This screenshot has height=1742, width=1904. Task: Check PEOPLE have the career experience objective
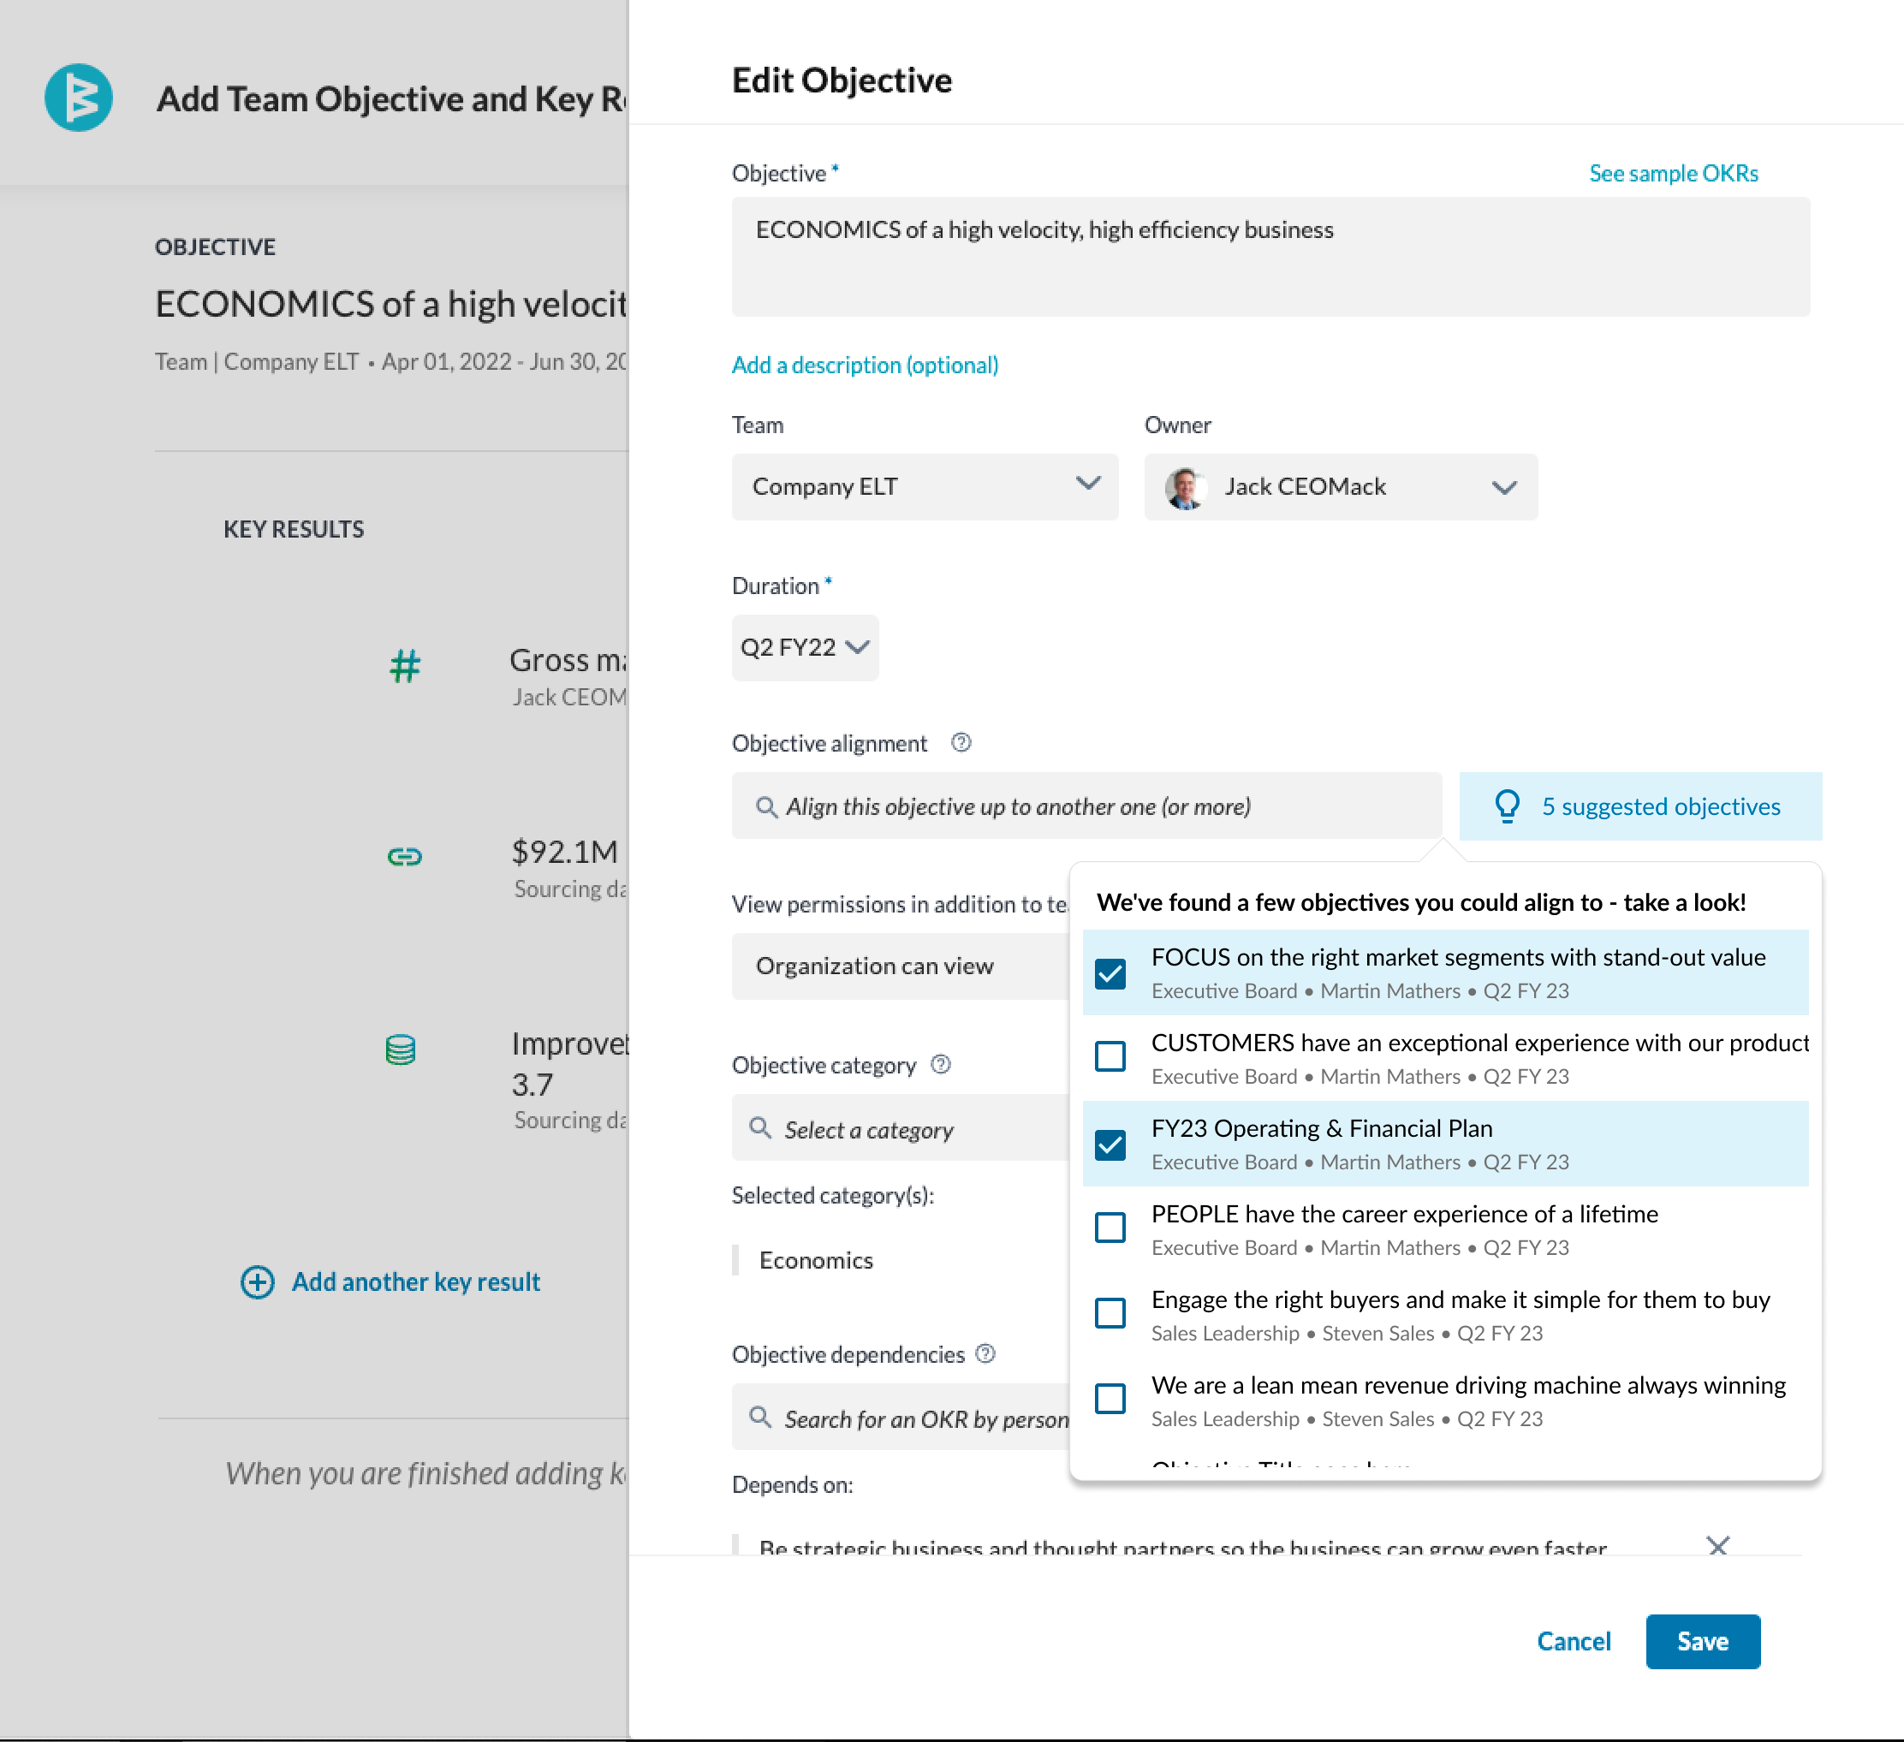[x=1110, y=1228]
